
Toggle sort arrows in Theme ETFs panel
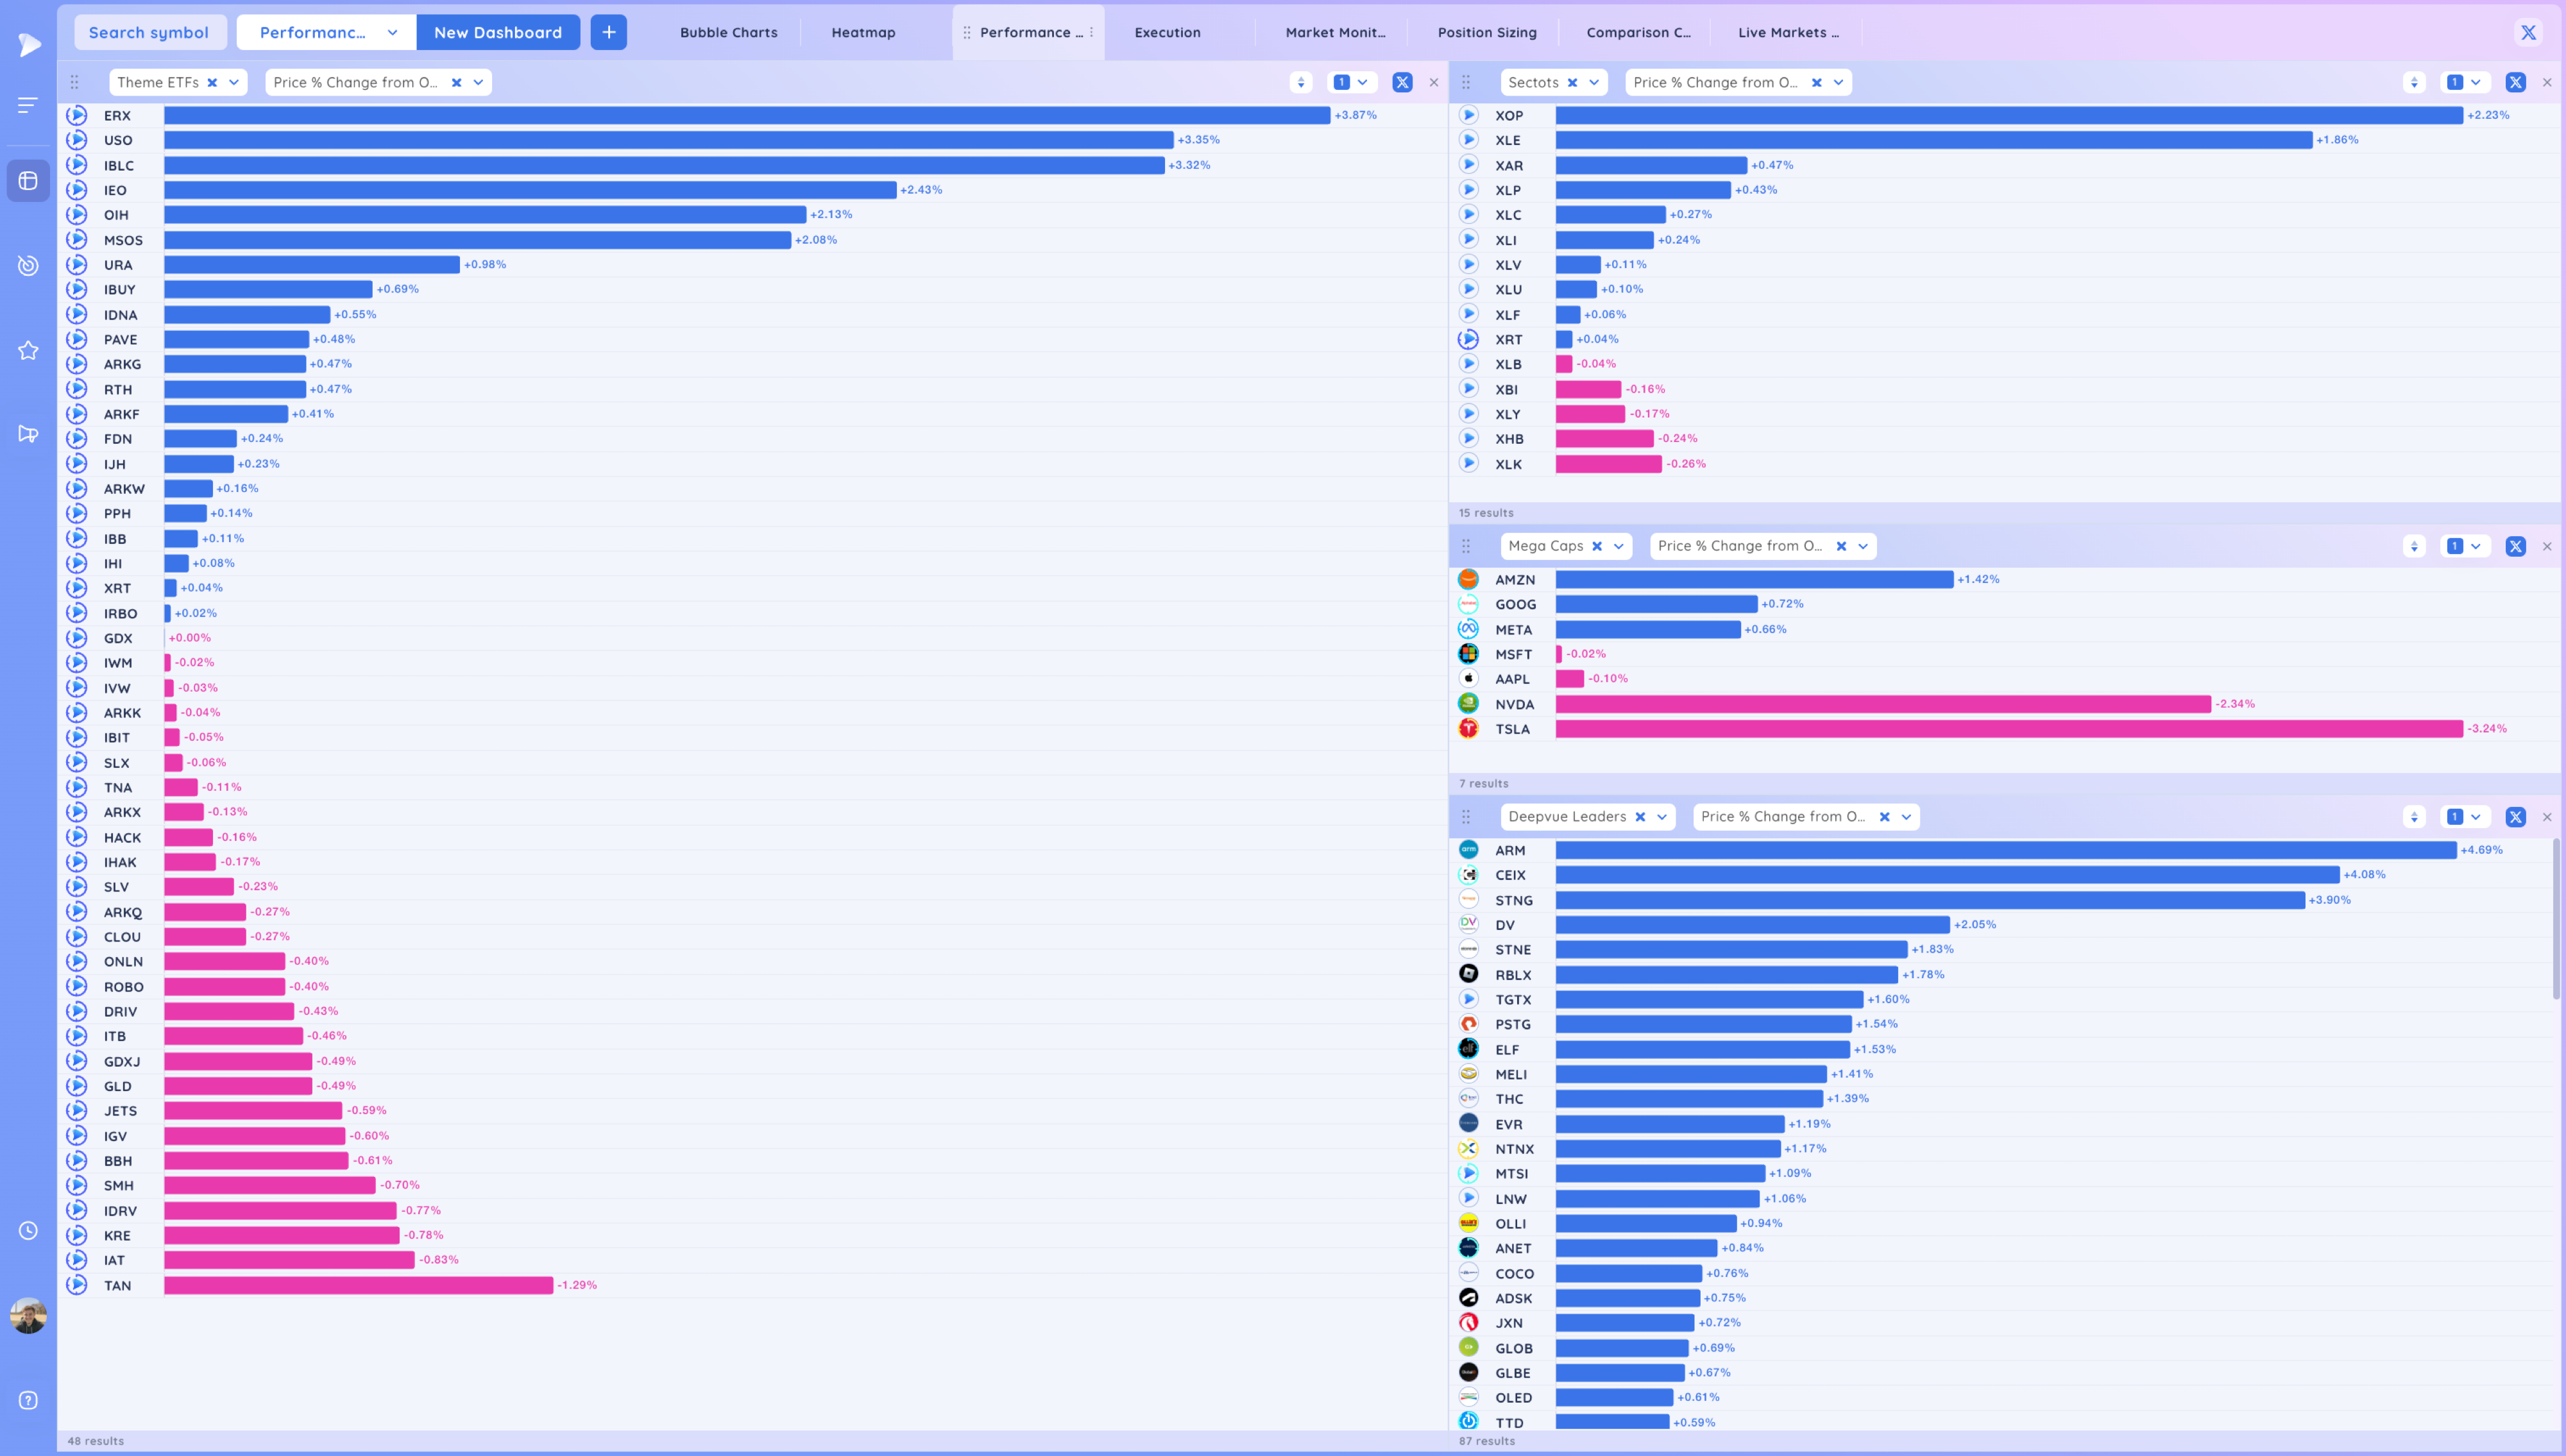(1300, 83)
